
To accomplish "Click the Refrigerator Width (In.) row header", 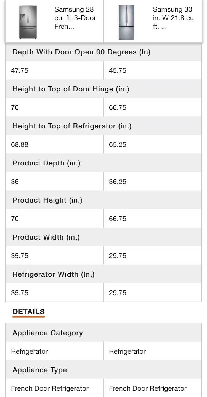I will 54,274.
